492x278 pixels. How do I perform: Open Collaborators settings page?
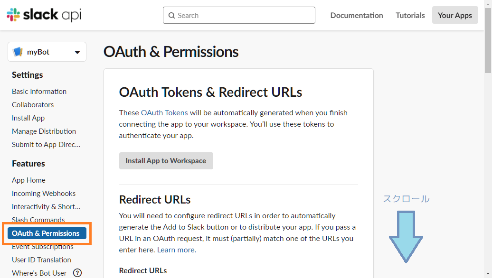[33, 105]
